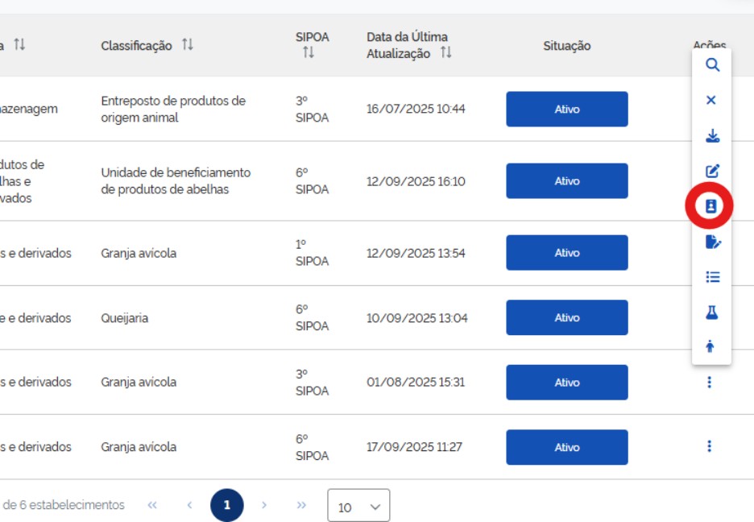Click the document with pen icon
The width and height of the screenshot is (754, 522).
pyautogui.click(x=712, y=242)
